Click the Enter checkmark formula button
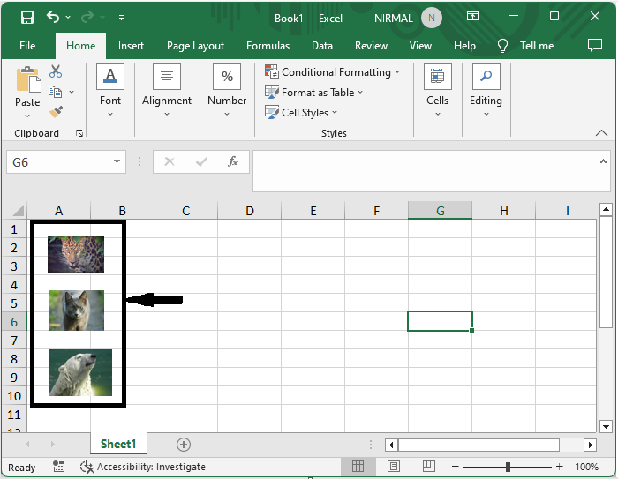Screen dimensions: 618x479 click(x=201, y=161)
